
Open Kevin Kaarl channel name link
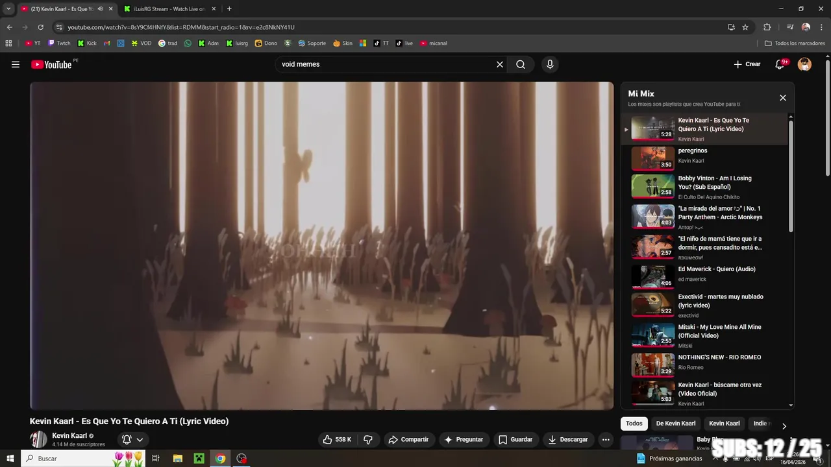69,436
